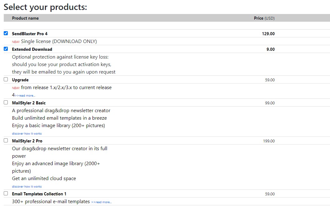Image resolution: width=330 pixels, height=210 pixels.
Task: Click the 9.00 price value
Action: 271,49
